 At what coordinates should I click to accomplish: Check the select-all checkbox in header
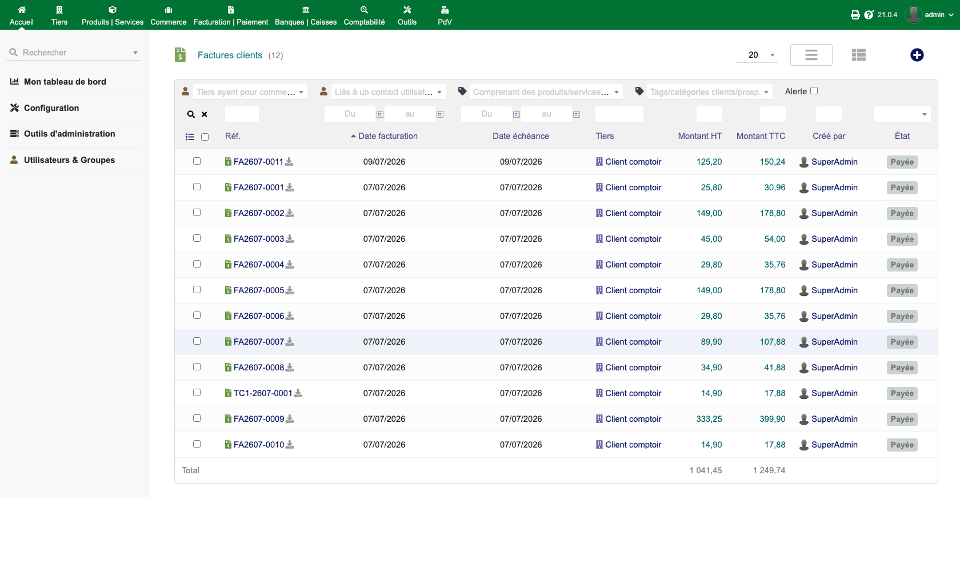pyautogui.click(x=205, y=137)
